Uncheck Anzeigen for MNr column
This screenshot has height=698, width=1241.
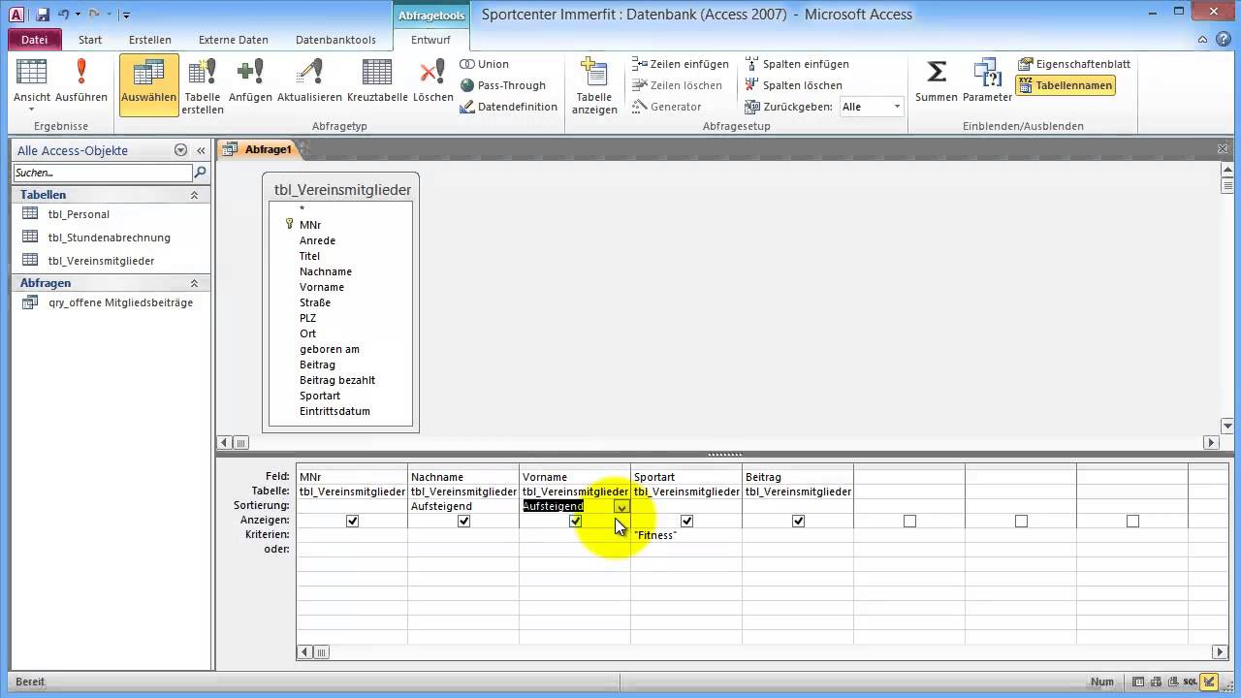(352, 521)
